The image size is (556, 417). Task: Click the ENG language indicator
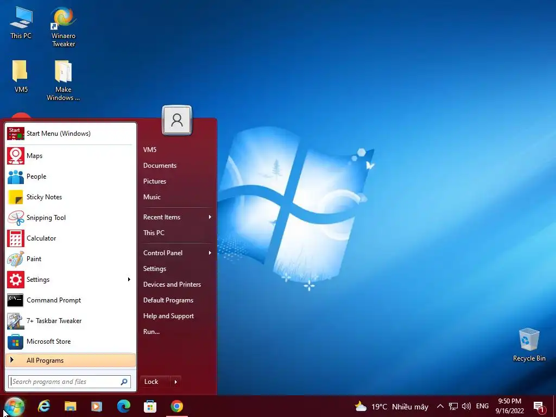coord(482,406)
